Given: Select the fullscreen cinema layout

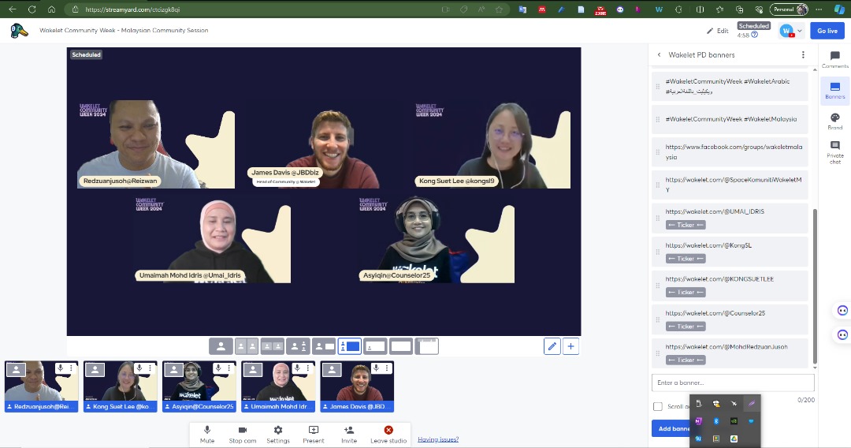Looking at the screenshot, I should [401, 346].
